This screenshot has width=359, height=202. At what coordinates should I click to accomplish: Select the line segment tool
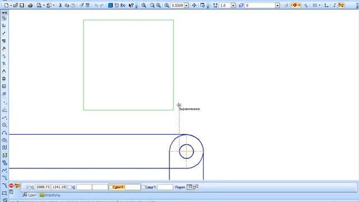[x=4, y=117]
